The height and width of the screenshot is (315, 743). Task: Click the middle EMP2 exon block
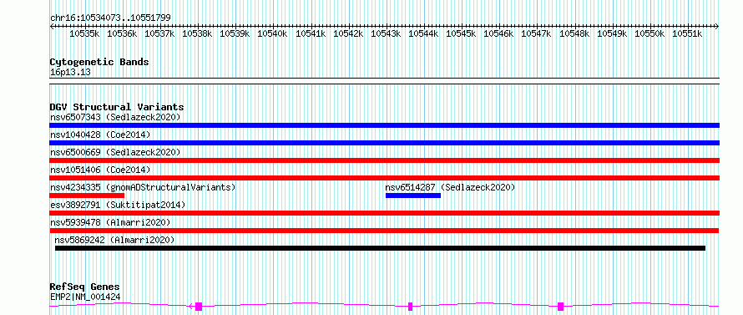[411, 307]
